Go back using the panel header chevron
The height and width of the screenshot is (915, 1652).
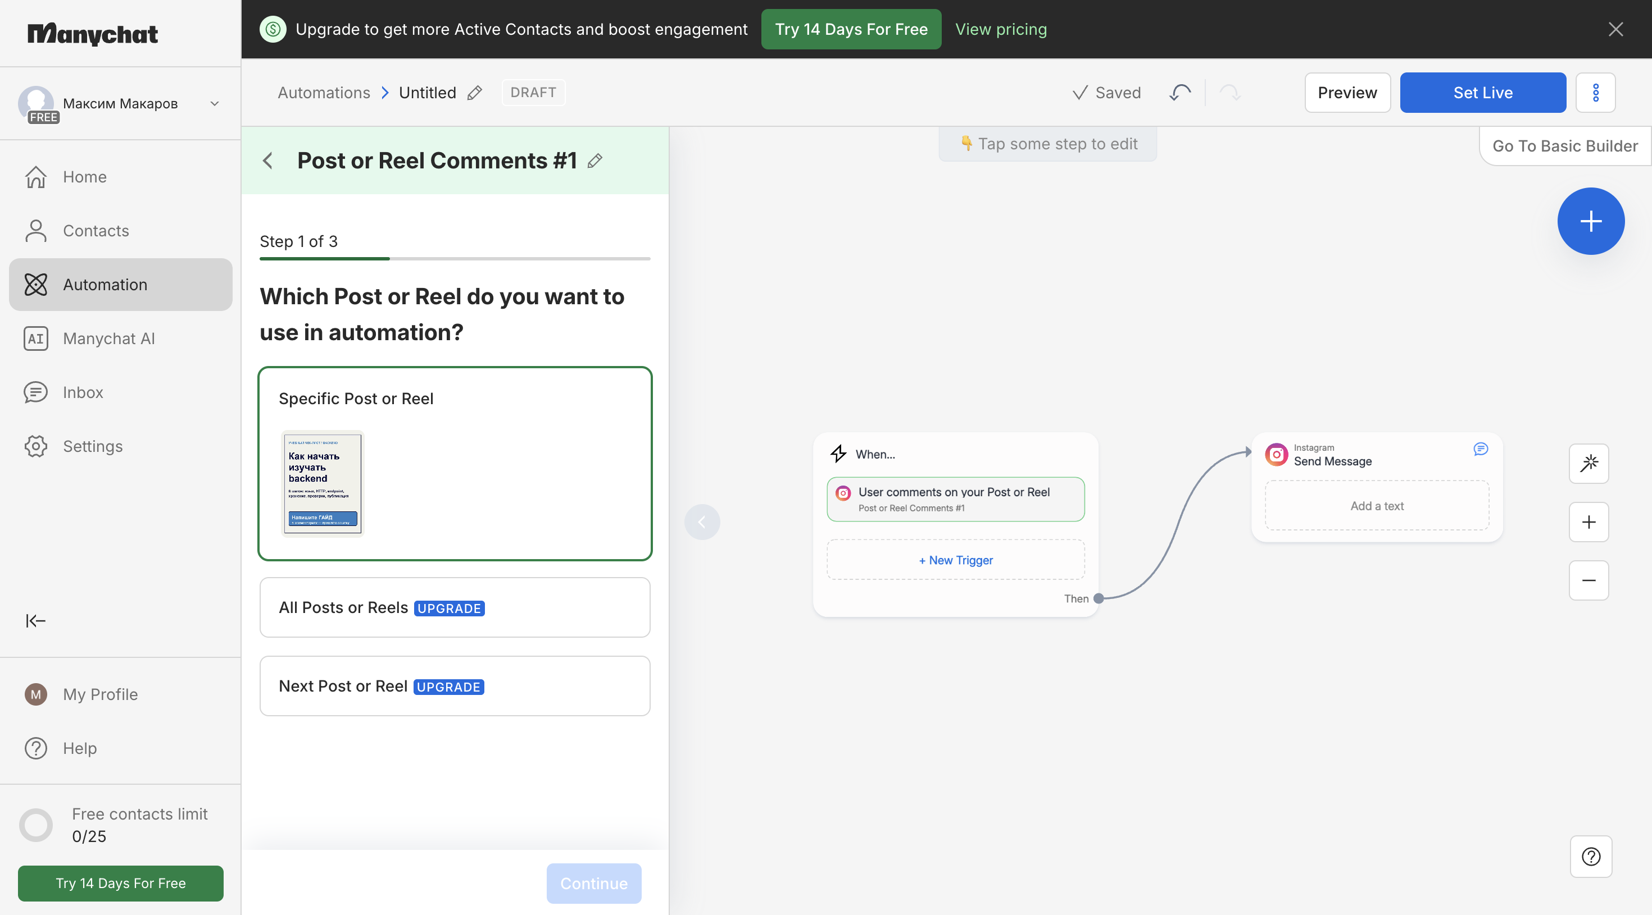point(268,160)
